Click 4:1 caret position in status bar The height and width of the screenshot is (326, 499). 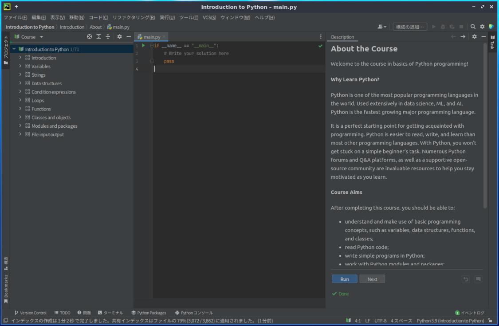point(358,321)
